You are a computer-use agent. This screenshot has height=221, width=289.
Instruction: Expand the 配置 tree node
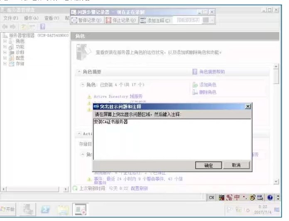click(x=5, y=58)
